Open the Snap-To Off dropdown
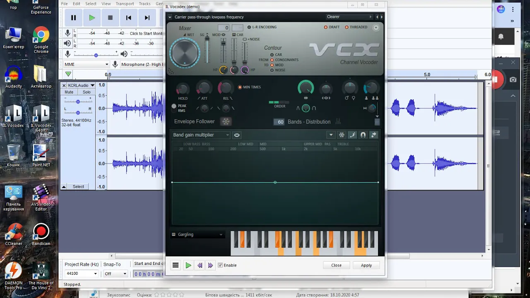 (x=115, y=274)
